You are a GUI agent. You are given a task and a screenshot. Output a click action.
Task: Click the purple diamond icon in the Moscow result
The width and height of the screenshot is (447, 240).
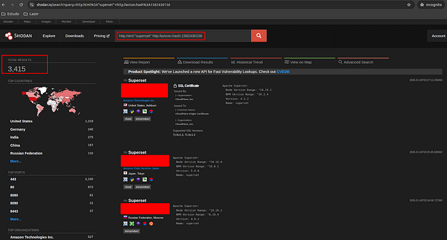point(139,224)
